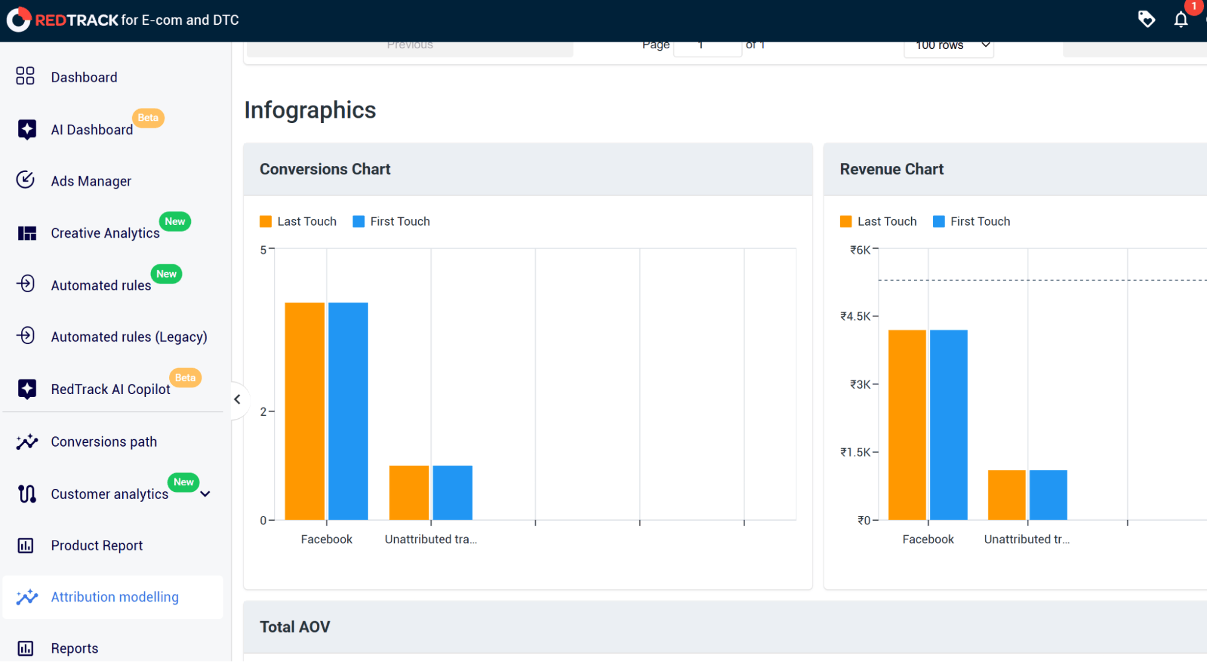Click the Automated rules (Legacy) icon
Image resolution: width=1207 pixels, height=662 pixels.
coord(25,336)
